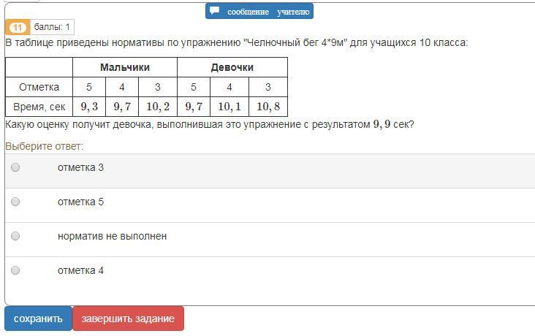
Task: Click the table cell showing 9,3
Action: [89, 107]
